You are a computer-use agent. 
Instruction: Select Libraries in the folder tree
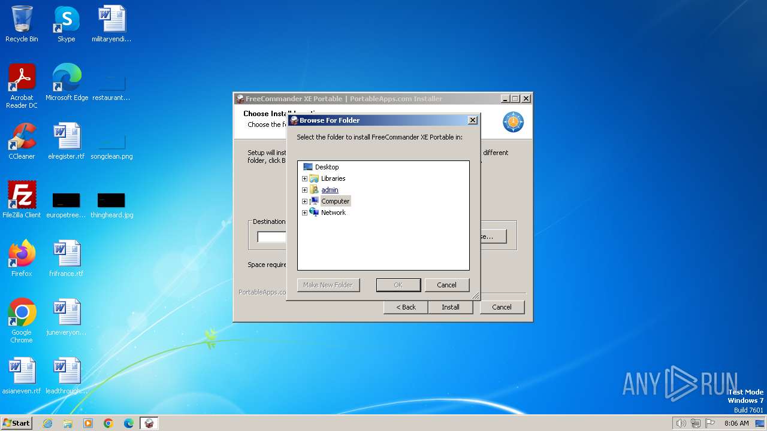click(333, 178)
